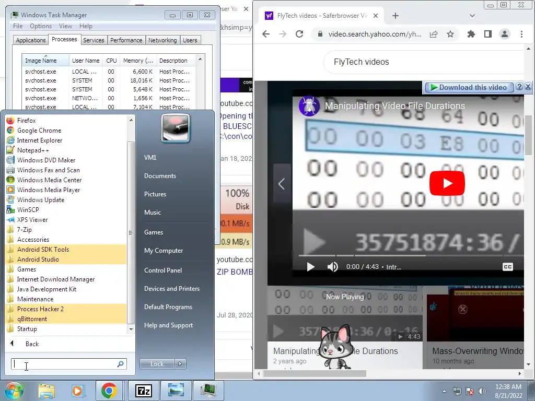Open Windows DVD Maker entry
535x401 pixels.
(x=46, y=160)
